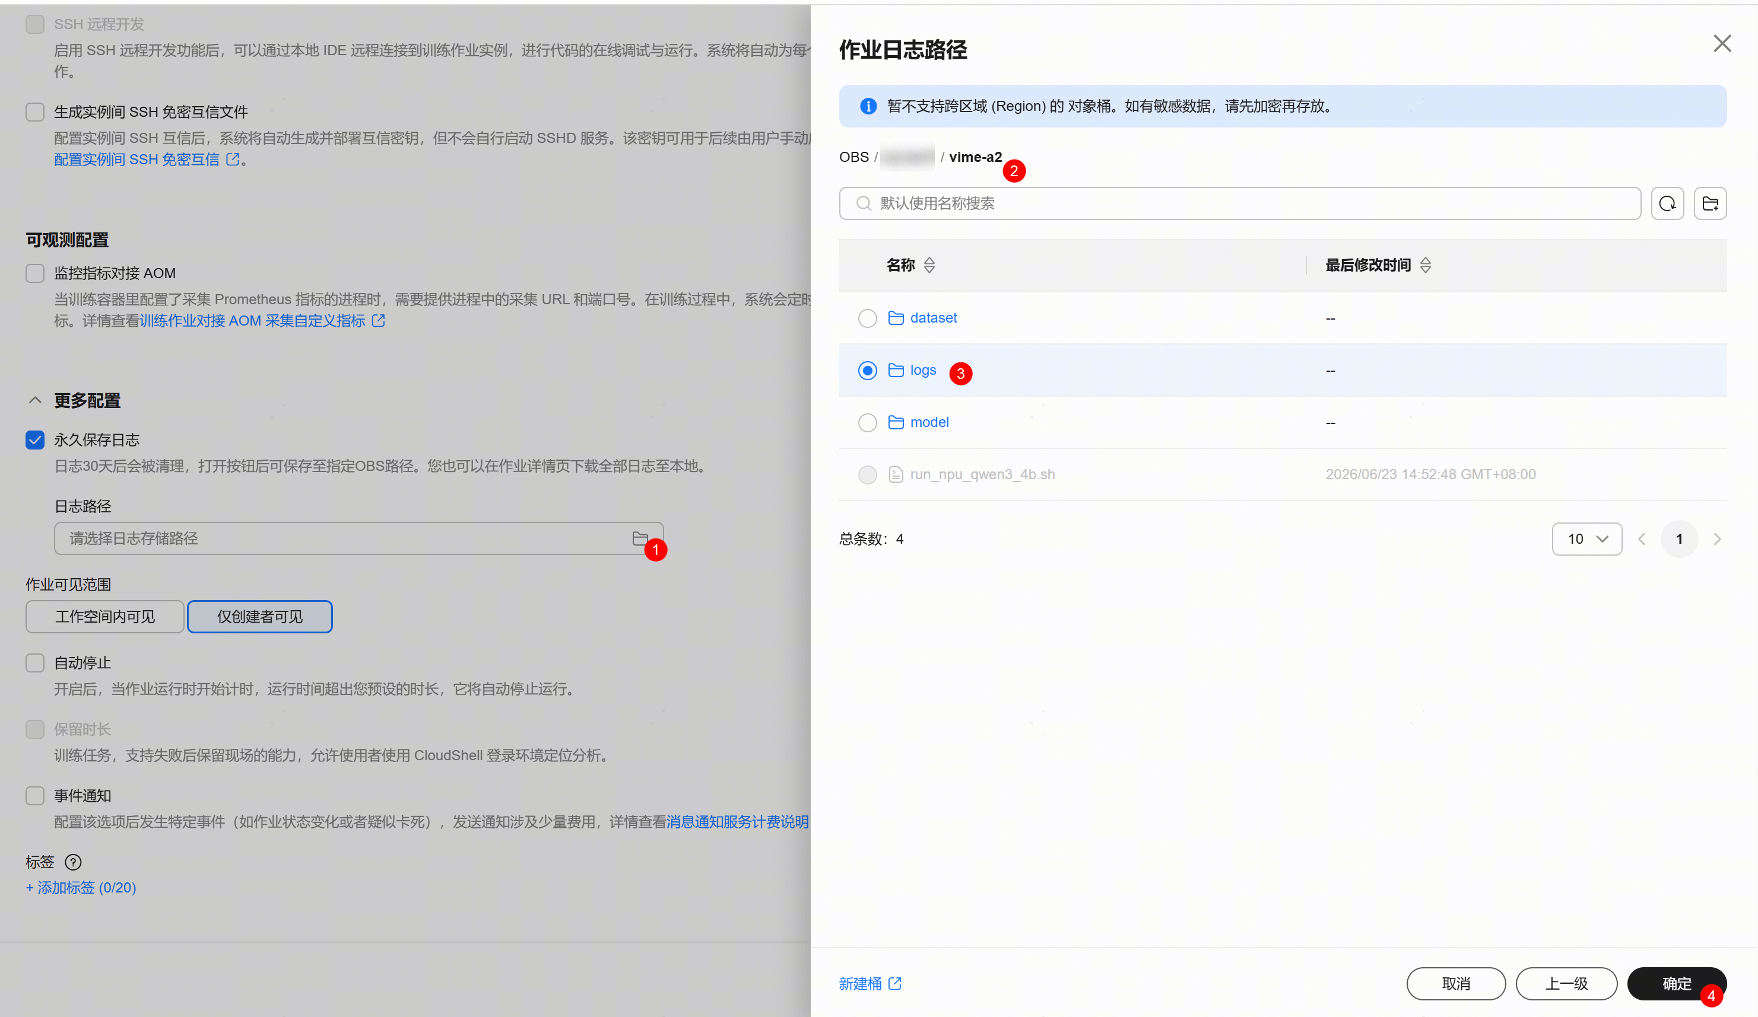Viewport: 1758px width, 1017px height.
Task: Click the 取消 button
Action: tap(1456, 984)
